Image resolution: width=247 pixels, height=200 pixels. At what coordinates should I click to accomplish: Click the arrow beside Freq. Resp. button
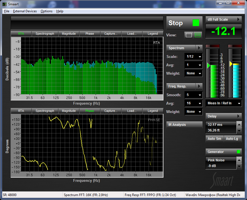pyautogui.click(x=199, y=86)
